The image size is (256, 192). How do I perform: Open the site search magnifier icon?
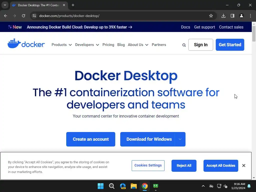tap(184, 45)
